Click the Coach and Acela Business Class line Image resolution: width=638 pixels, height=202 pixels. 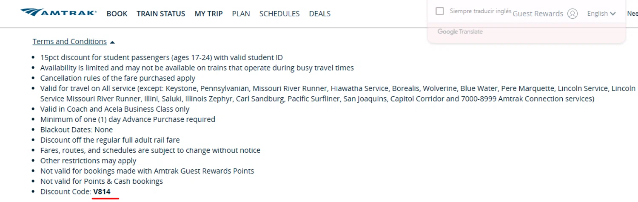(115, 109)
